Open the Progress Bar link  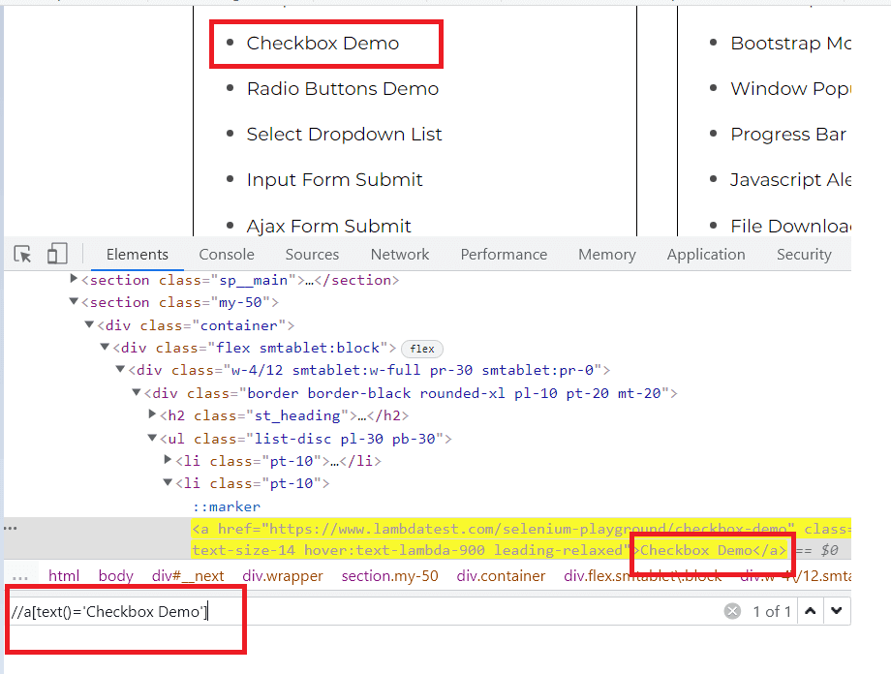[x=789, y=134]
